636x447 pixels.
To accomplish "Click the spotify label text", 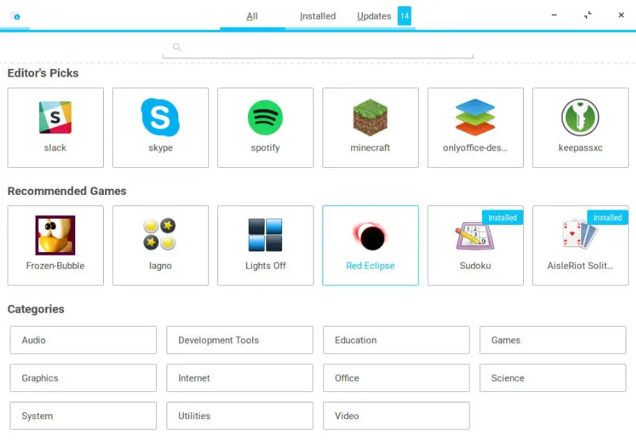I will 265,148.
